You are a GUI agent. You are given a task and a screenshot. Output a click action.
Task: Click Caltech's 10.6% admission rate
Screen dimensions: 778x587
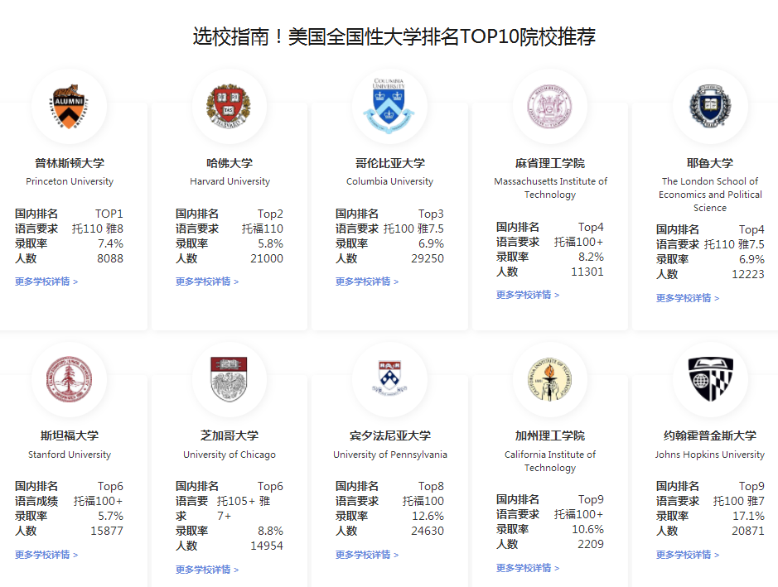click(x=588, y=530)
